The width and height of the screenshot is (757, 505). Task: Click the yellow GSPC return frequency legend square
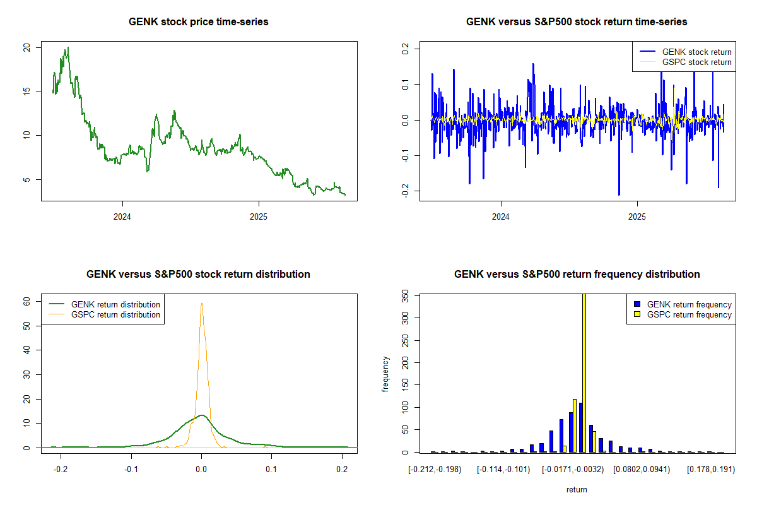click(636, 314)
